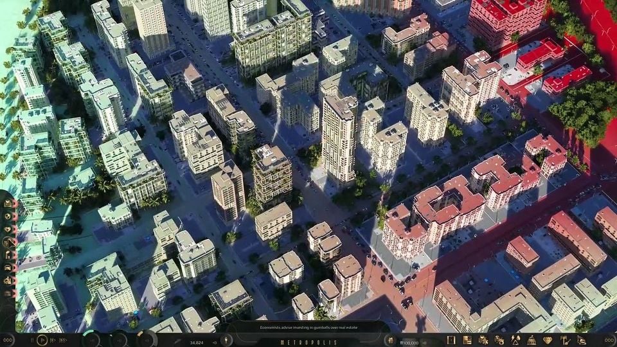Image resolution: width=617 pixels, height=347 pixels.
Task: Open the second-from-bottom left sidebar icon
Action: [8, 281]
